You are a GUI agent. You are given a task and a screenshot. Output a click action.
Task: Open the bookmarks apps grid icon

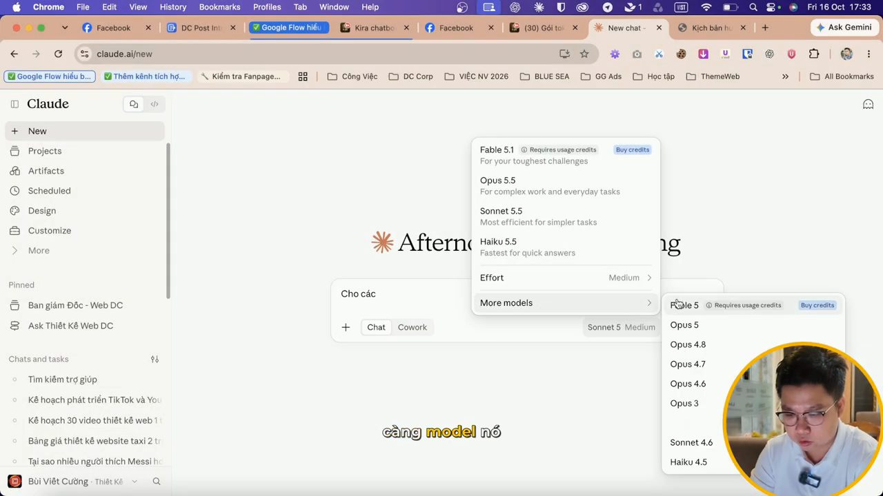(x=302, y=76)
